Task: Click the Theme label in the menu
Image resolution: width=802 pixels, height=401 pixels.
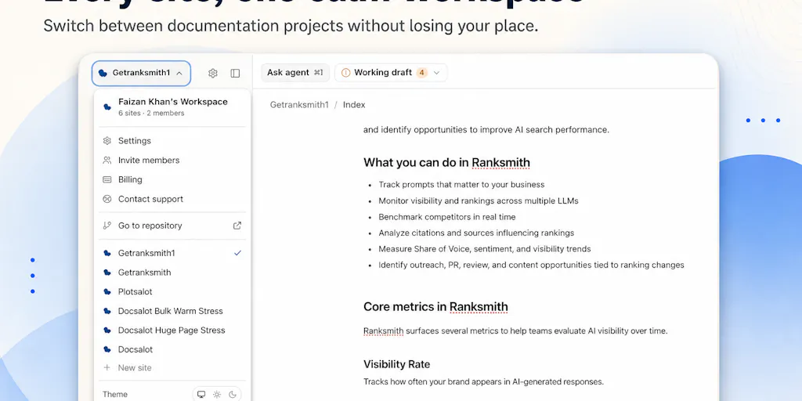Action: [115, 395]
